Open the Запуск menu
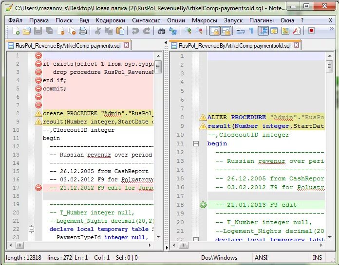Screen dimensions: 339x265 233,20
